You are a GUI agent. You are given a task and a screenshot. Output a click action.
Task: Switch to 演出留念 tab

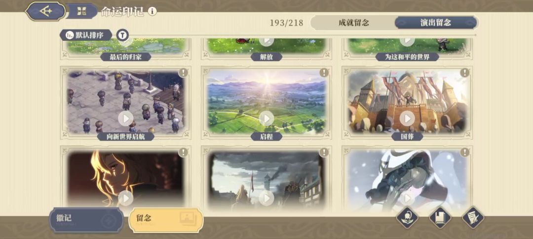(x=436, y=23)
